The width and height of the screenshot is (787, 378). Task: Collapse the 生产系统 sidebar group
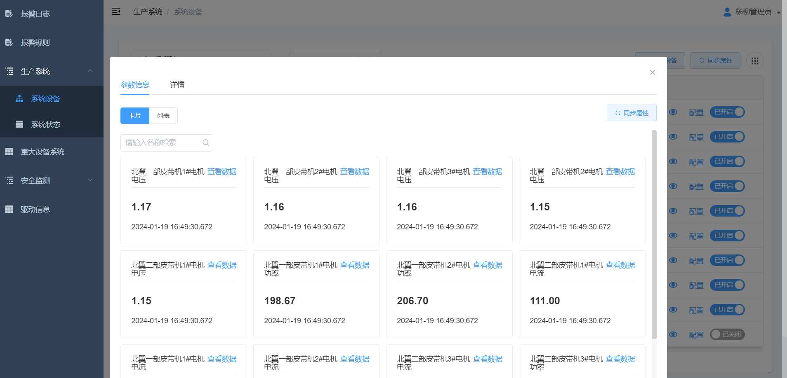pyautogui.click(x=52, y=71)
